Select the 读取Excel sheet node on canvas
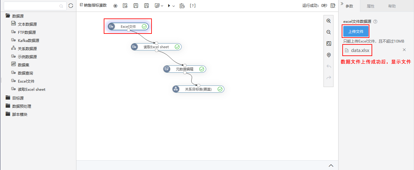Viewport: 414px width, 170px height. coord(156,47)
